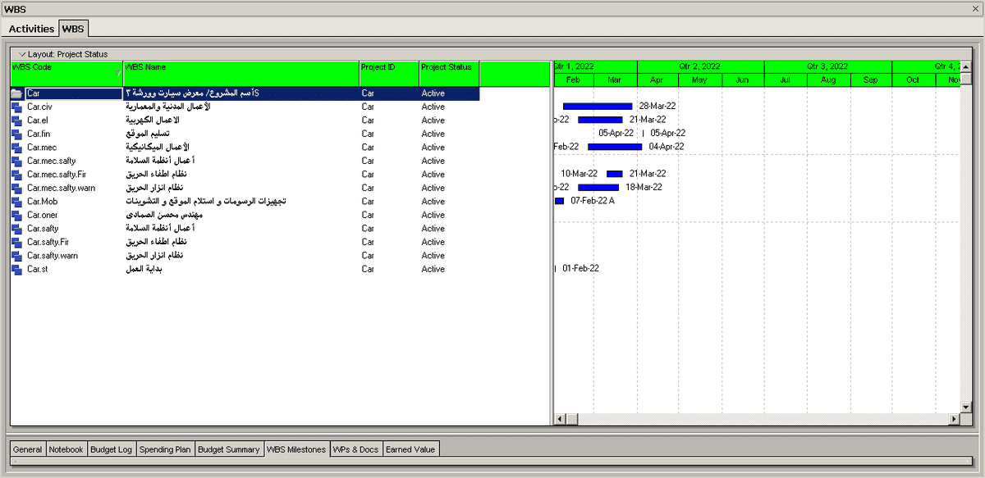
Task: Click the WBS icon beside Car.oner
Action: point(16,215)
